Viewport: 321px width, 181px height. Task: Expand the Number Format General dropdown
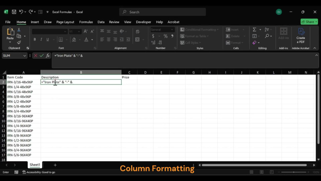tap(172, 30)
